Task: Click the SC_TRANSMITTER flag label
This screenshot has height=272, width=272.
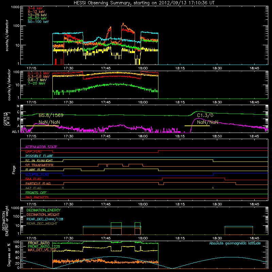Action: tap(39, 165)
